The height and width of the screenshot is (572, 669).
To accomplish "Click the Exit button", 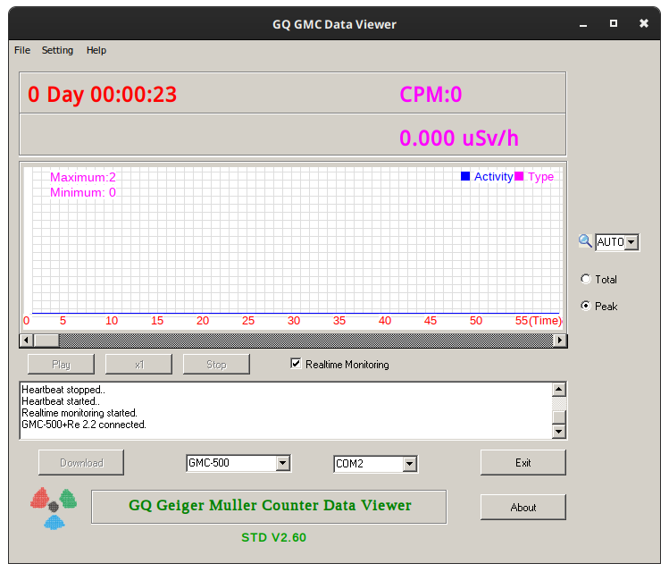I will [x=523, y=462].
